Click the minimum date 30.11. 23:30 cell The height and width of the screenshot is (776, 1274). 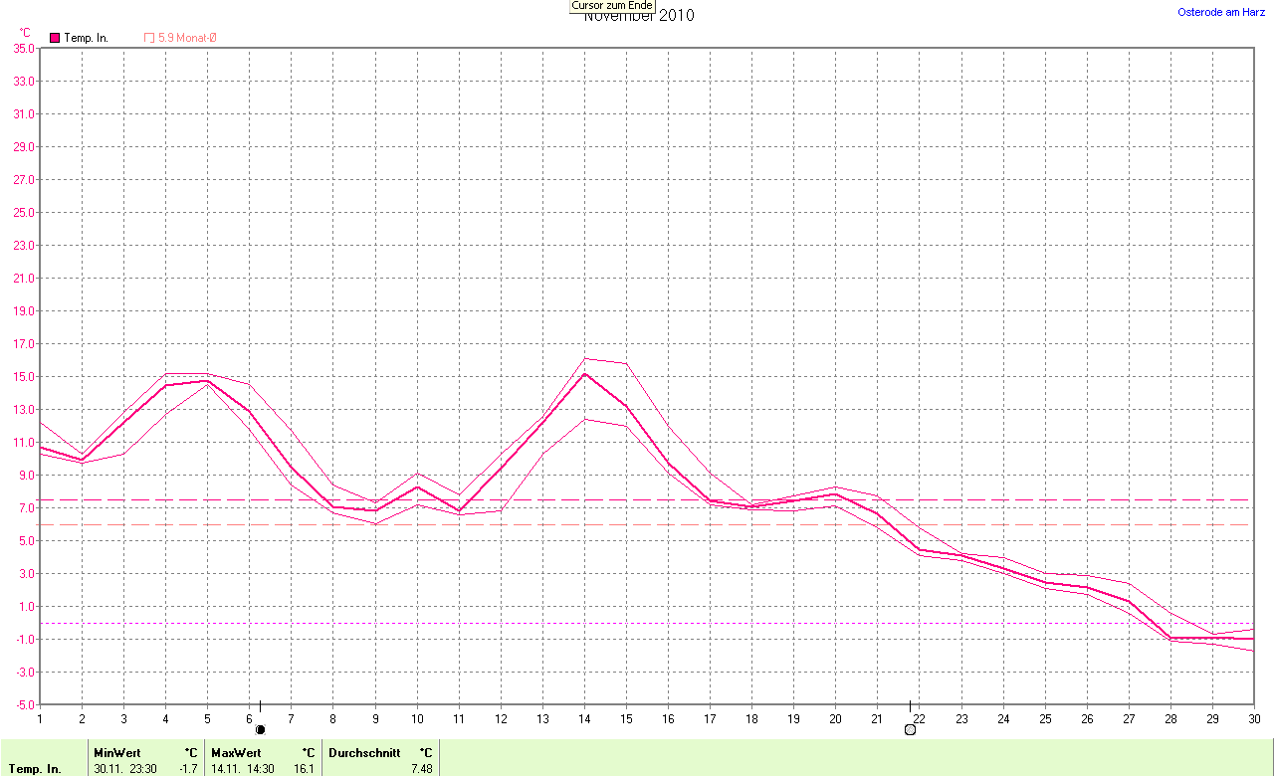124,769
